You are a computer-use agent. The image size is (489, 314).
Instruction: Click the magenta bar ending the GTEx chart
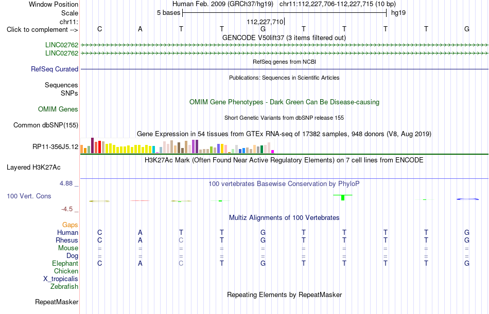coord(273,152)
